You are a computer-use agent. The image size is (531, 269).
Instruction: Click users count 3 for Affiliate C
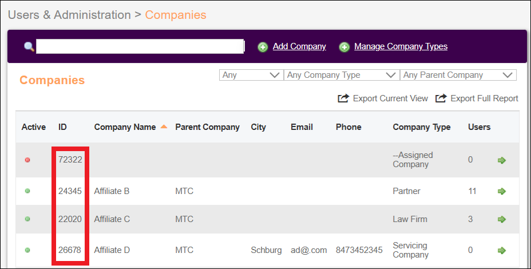(x=470, y=219)
